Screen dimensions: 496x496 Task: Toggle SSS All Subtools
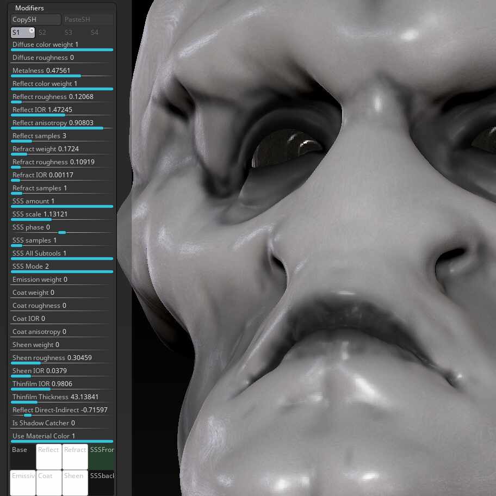click(x=62, y=255)
